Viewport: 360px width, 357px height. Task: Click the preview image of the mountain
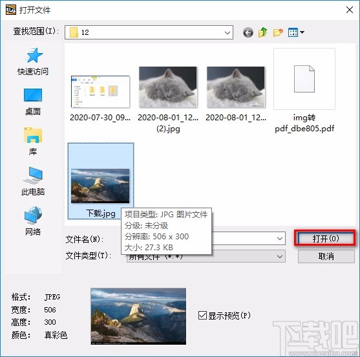138,316
